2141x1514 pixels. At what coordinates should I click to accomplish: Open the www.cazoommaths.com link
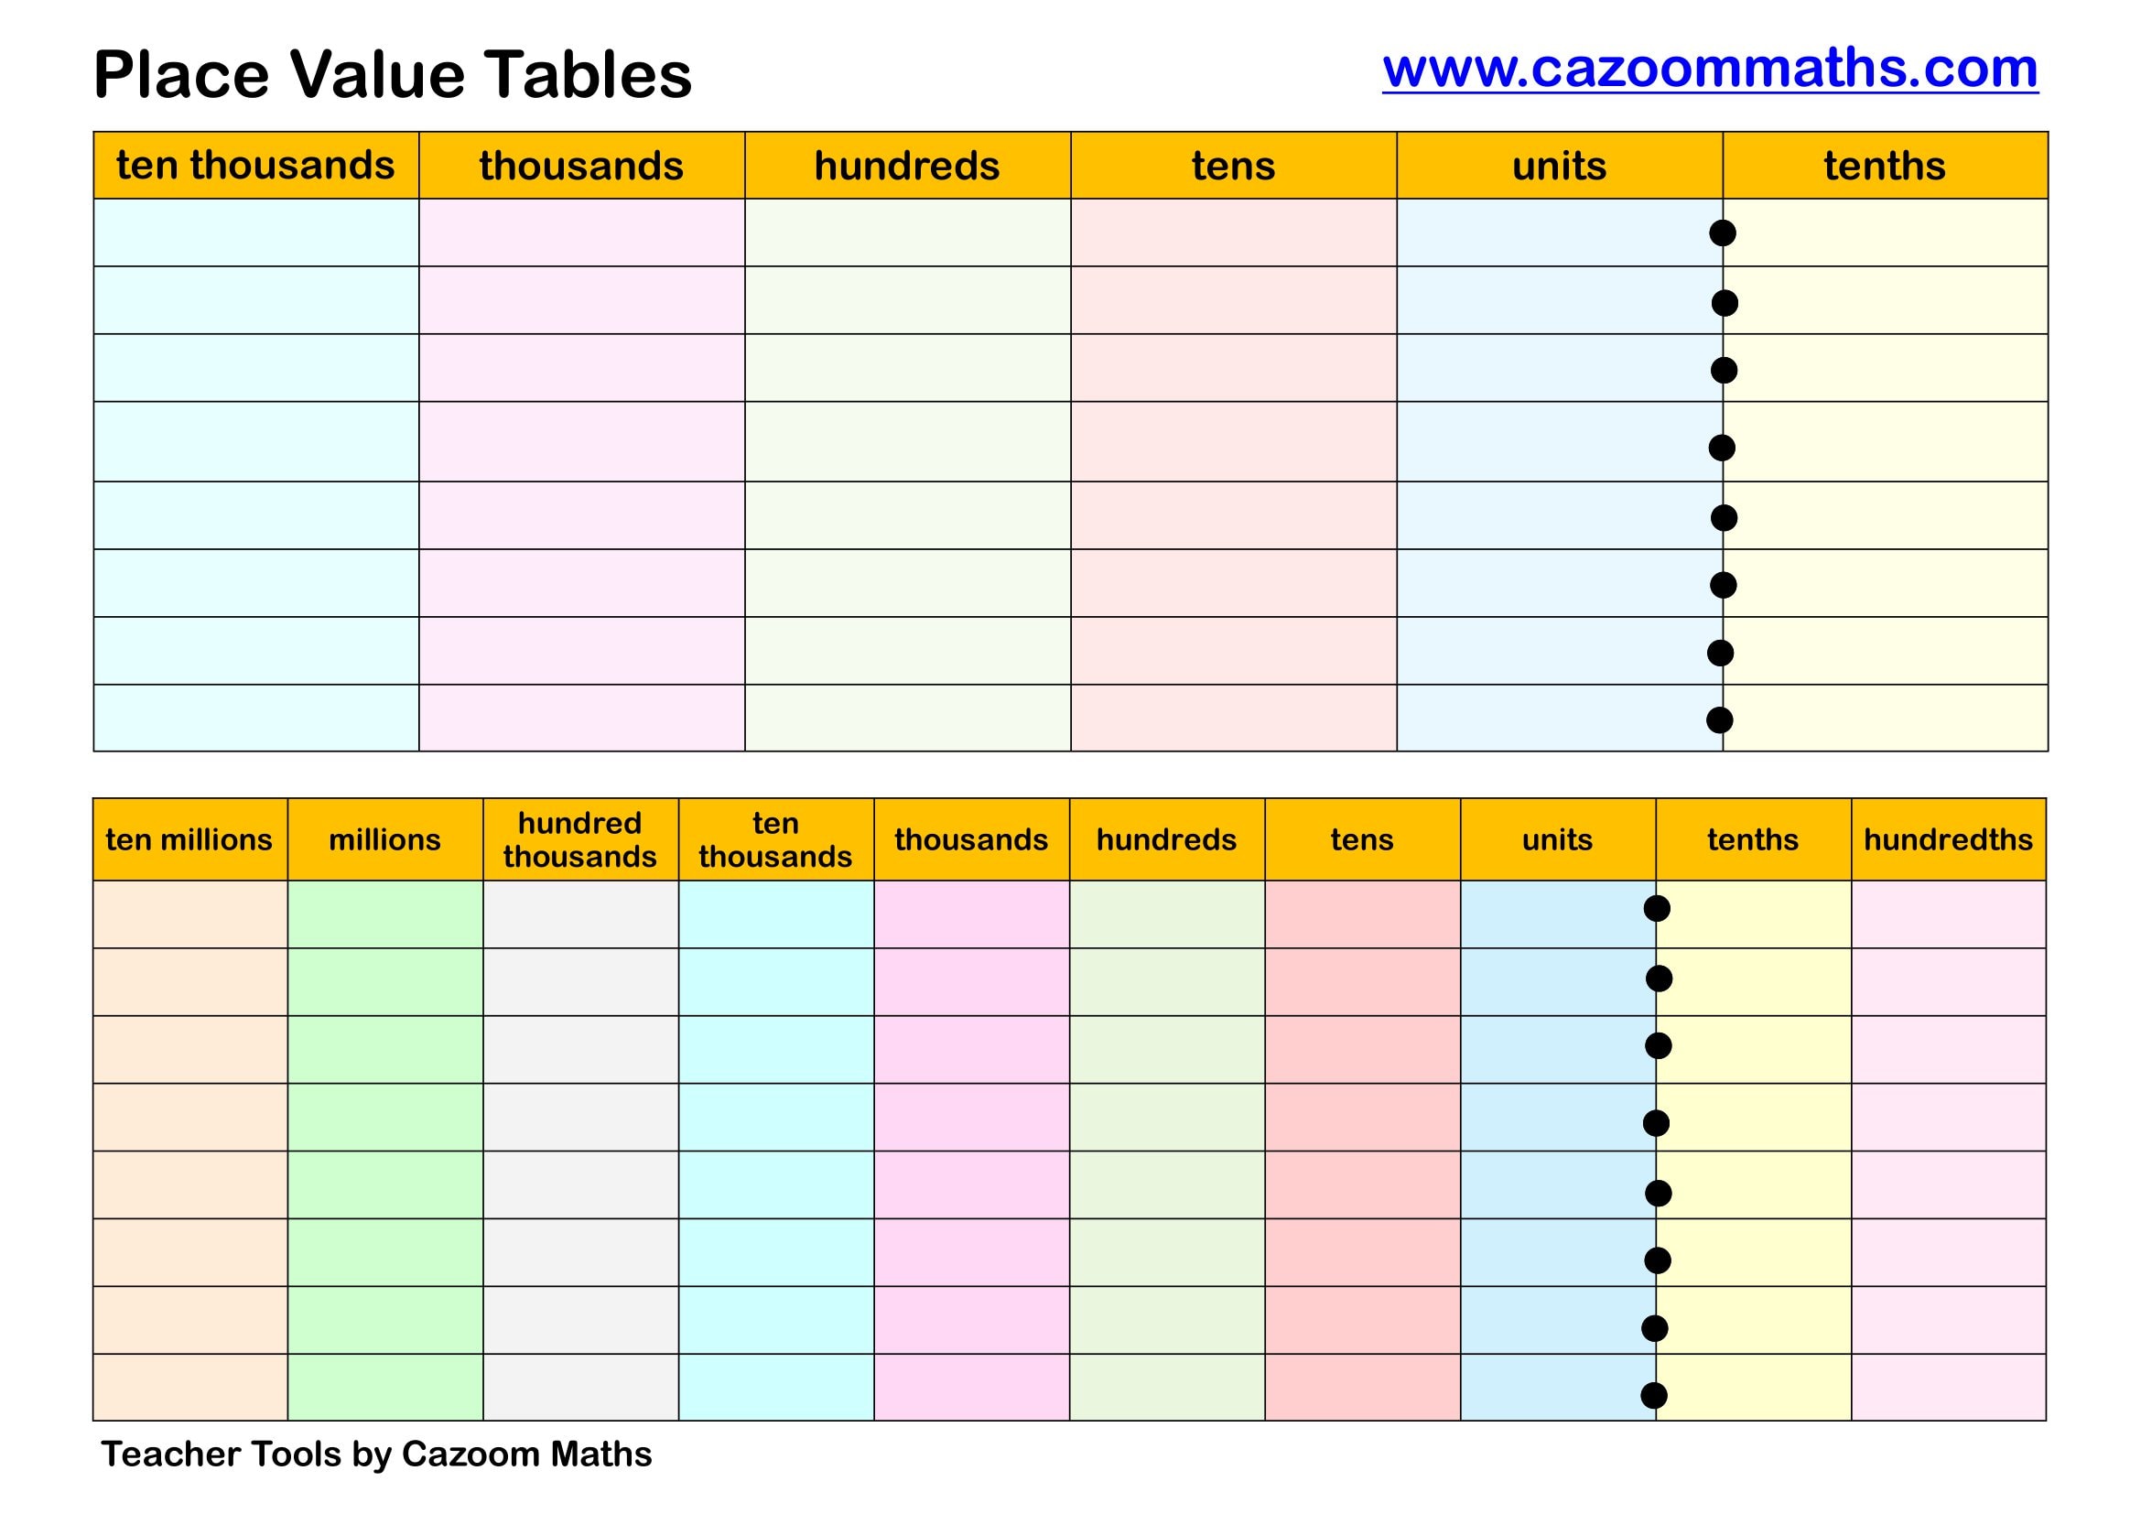1709,69
